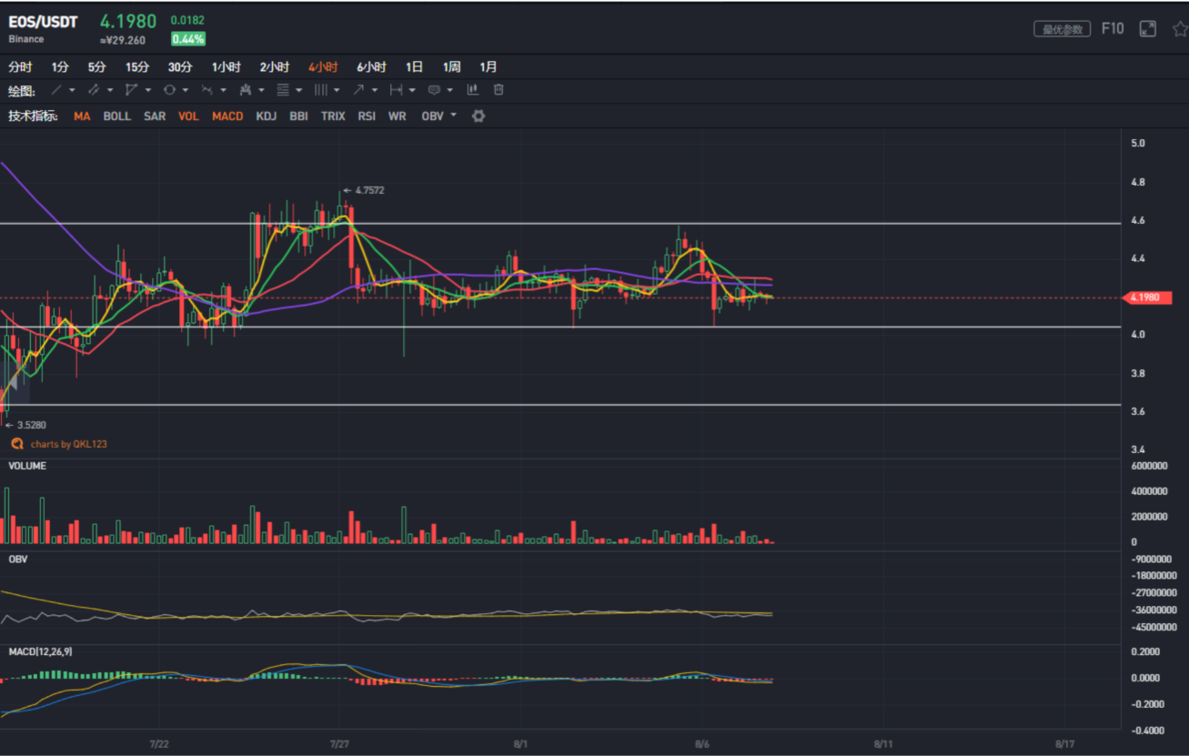1189x756 pixels.
Task: Expand chart to fullscreen
Action: click(x=1148, y=29)
